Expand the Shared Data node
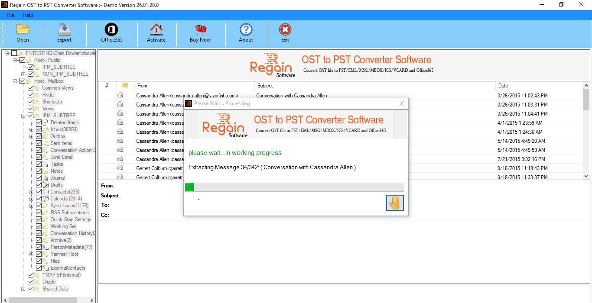This screenshot has height=303, width=592. (23, 289)
